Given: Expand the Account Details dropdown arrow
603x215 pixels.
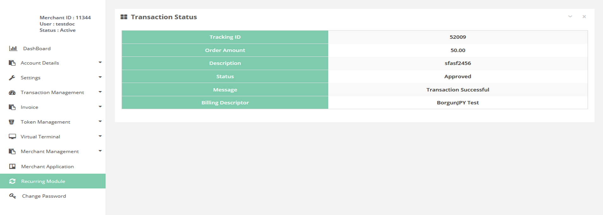Looking at the screenshot, I should click(100, 63).
